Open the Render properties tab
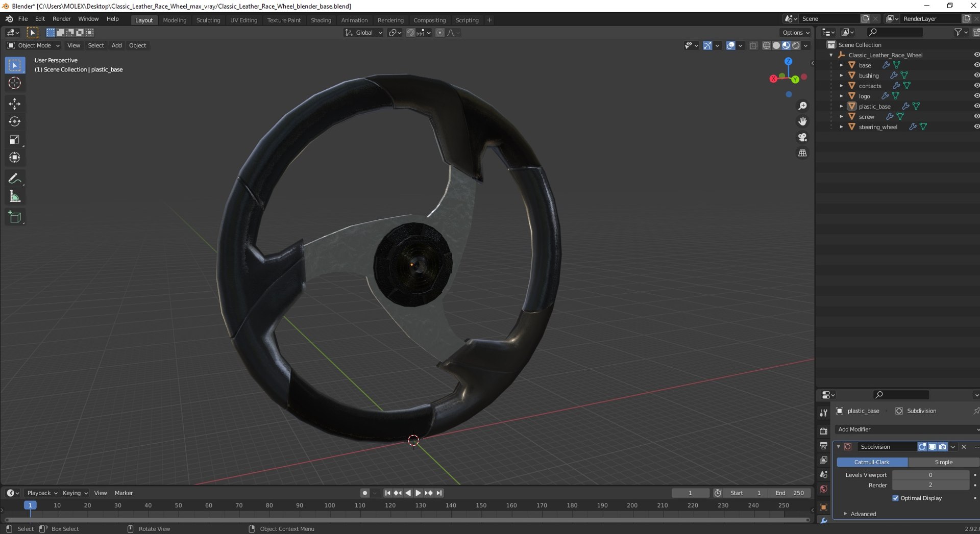980x534 pixels. coord(823,431)
